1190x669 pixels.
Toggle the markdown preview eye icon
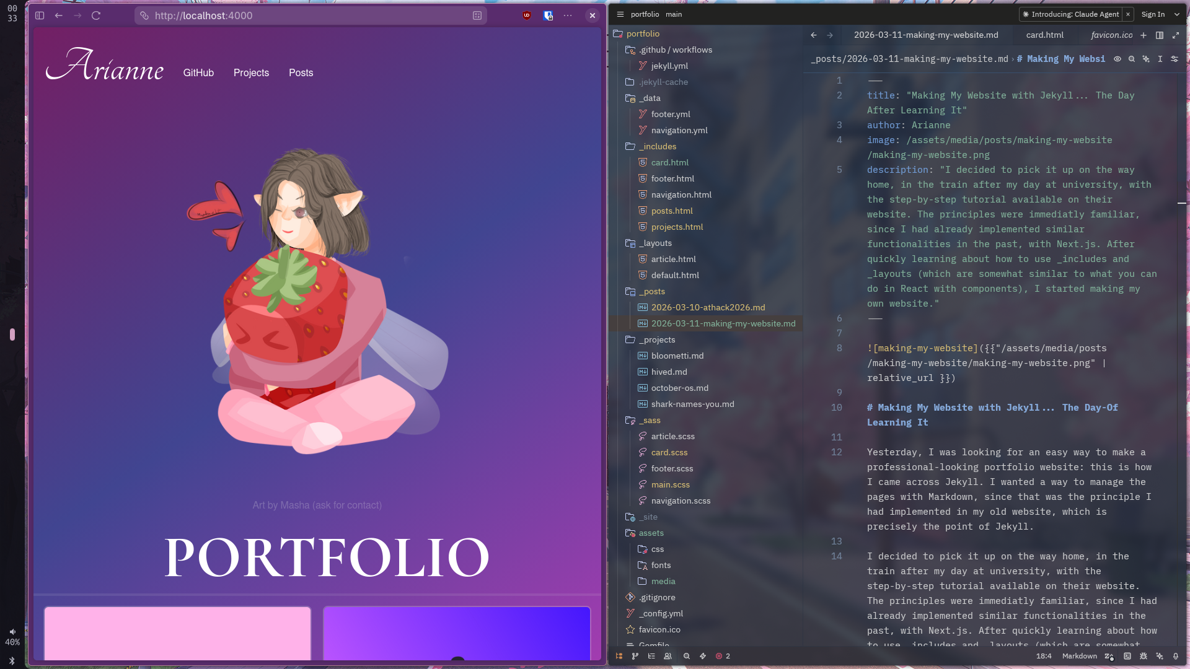pyautogui.click(x=1117, y=59)
